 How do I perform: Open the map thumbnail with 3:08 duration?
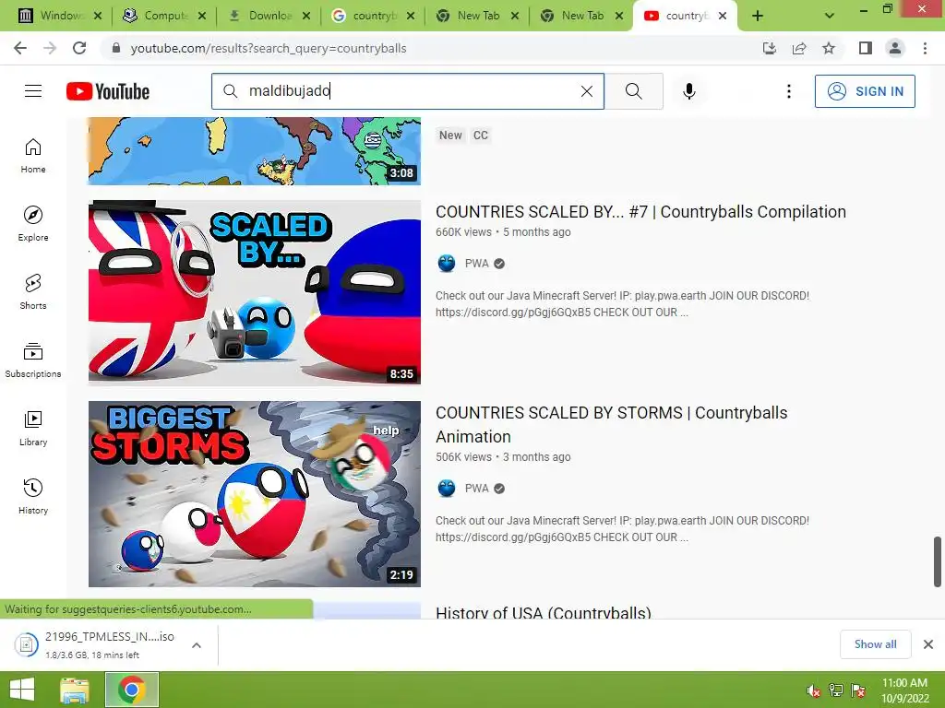(255, 150)
